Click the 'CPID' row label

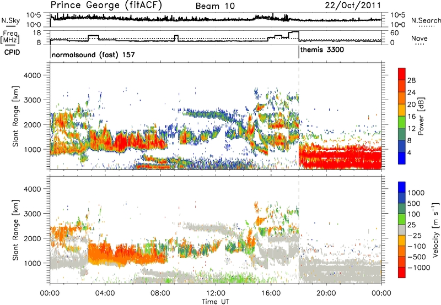pos(12,52)
